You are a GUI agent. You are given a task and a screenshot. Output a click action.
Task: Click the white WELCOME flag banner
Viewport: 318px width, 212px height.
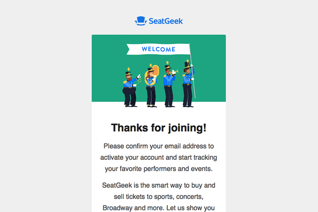[159, 49]
